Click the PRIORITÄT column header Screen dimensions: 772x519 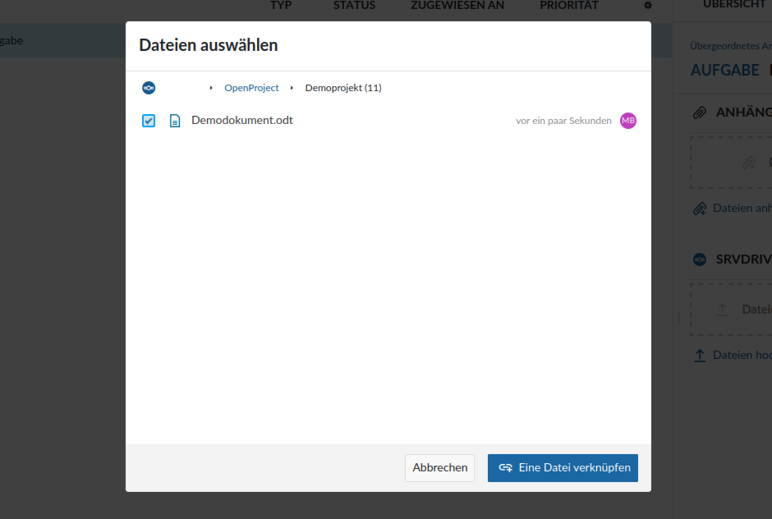568,6
